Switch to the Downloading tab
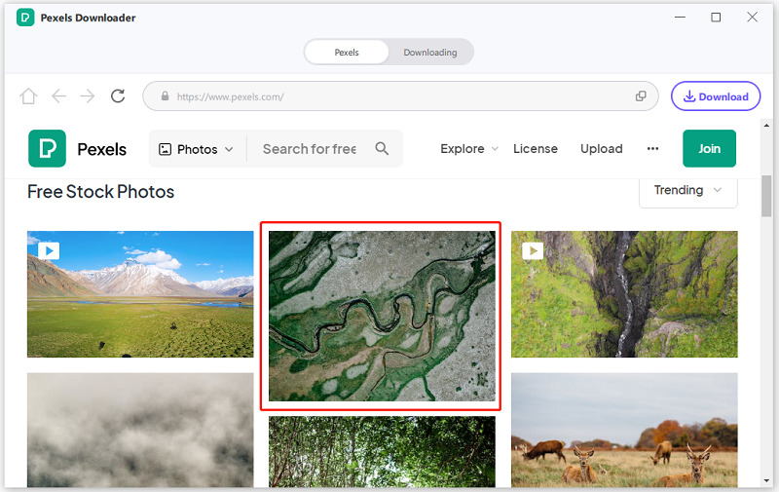This screenshot has width=779, height=492. coord(430,53)
